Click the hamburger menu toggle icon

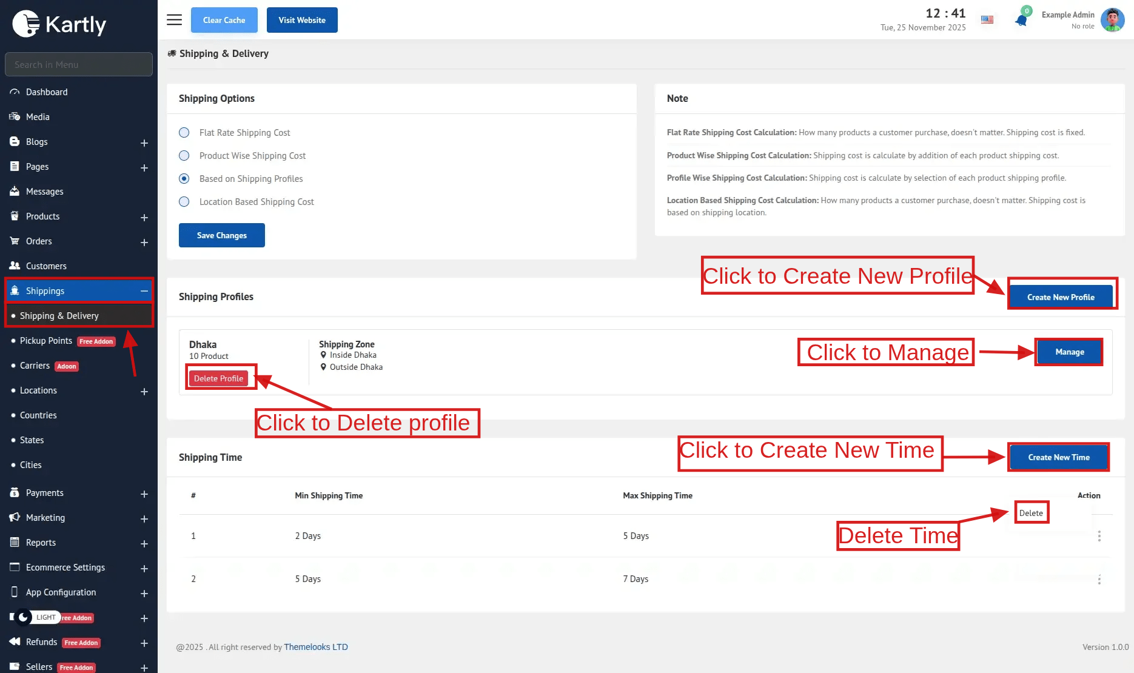pos(174,20)
